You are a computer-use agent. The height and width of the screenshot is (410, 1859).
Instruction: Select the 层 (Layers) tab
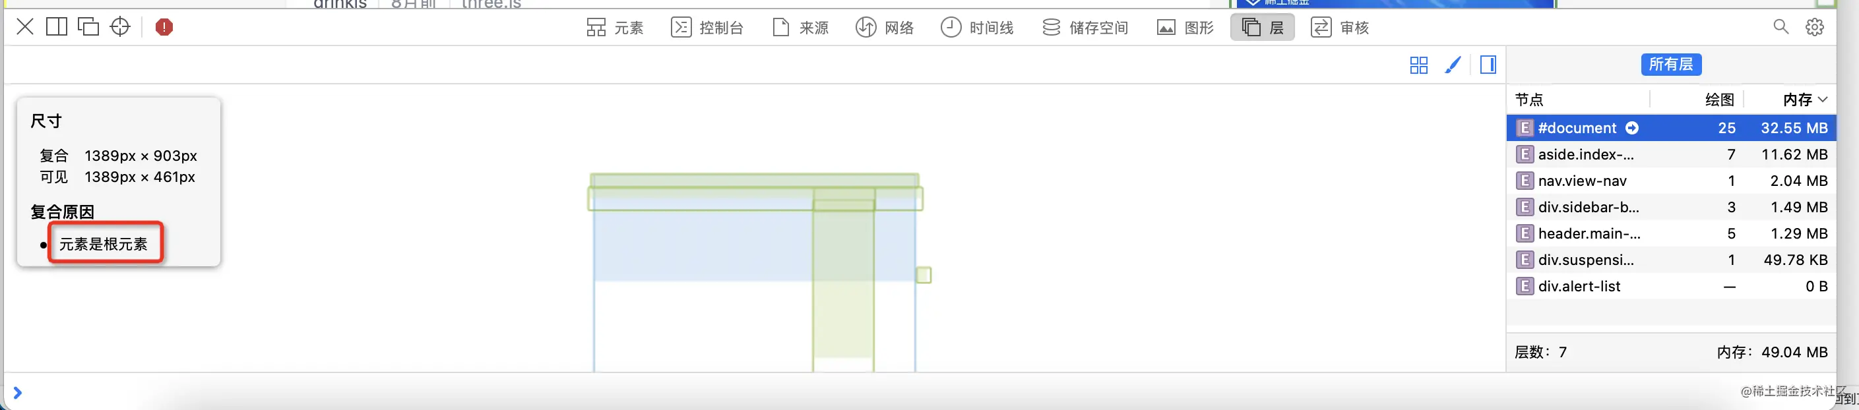coord(1262,28)
